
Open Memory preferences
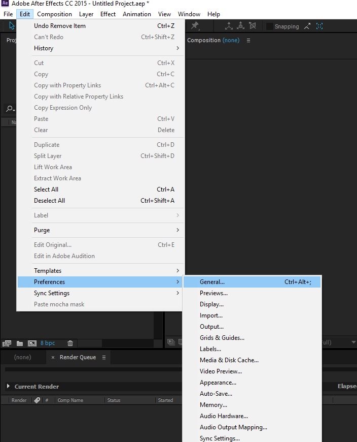click(252, 405)
